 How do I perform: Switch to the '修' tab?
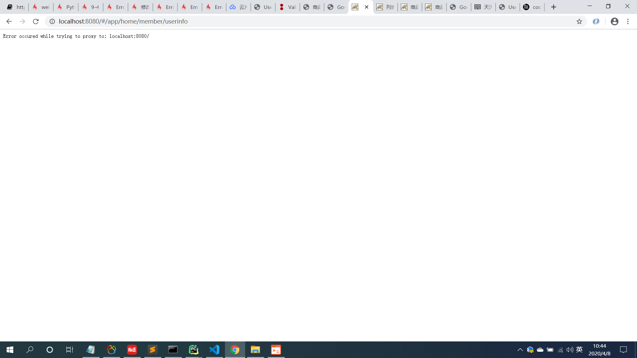(140, 7)
